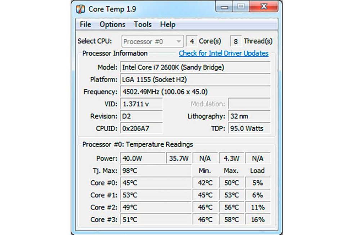Expand the Select CPU dropdown
The image size is (353, 235).
click(152, 41)
